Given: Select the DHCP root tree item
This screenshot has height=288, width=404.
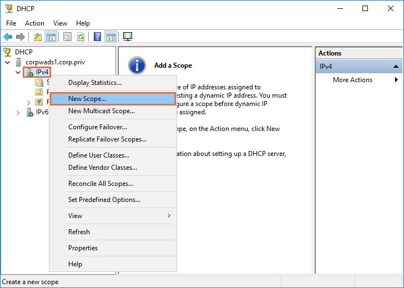Looking at the screenshot, I should click(x=24, y=52).
